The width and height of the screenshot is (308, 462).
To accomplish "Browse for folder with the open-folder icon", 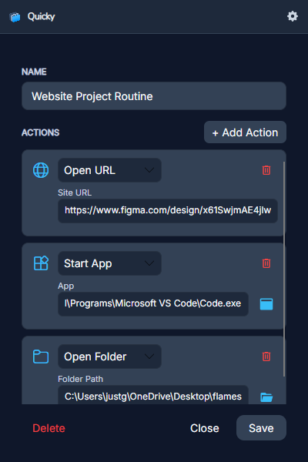I will point(266,397).
